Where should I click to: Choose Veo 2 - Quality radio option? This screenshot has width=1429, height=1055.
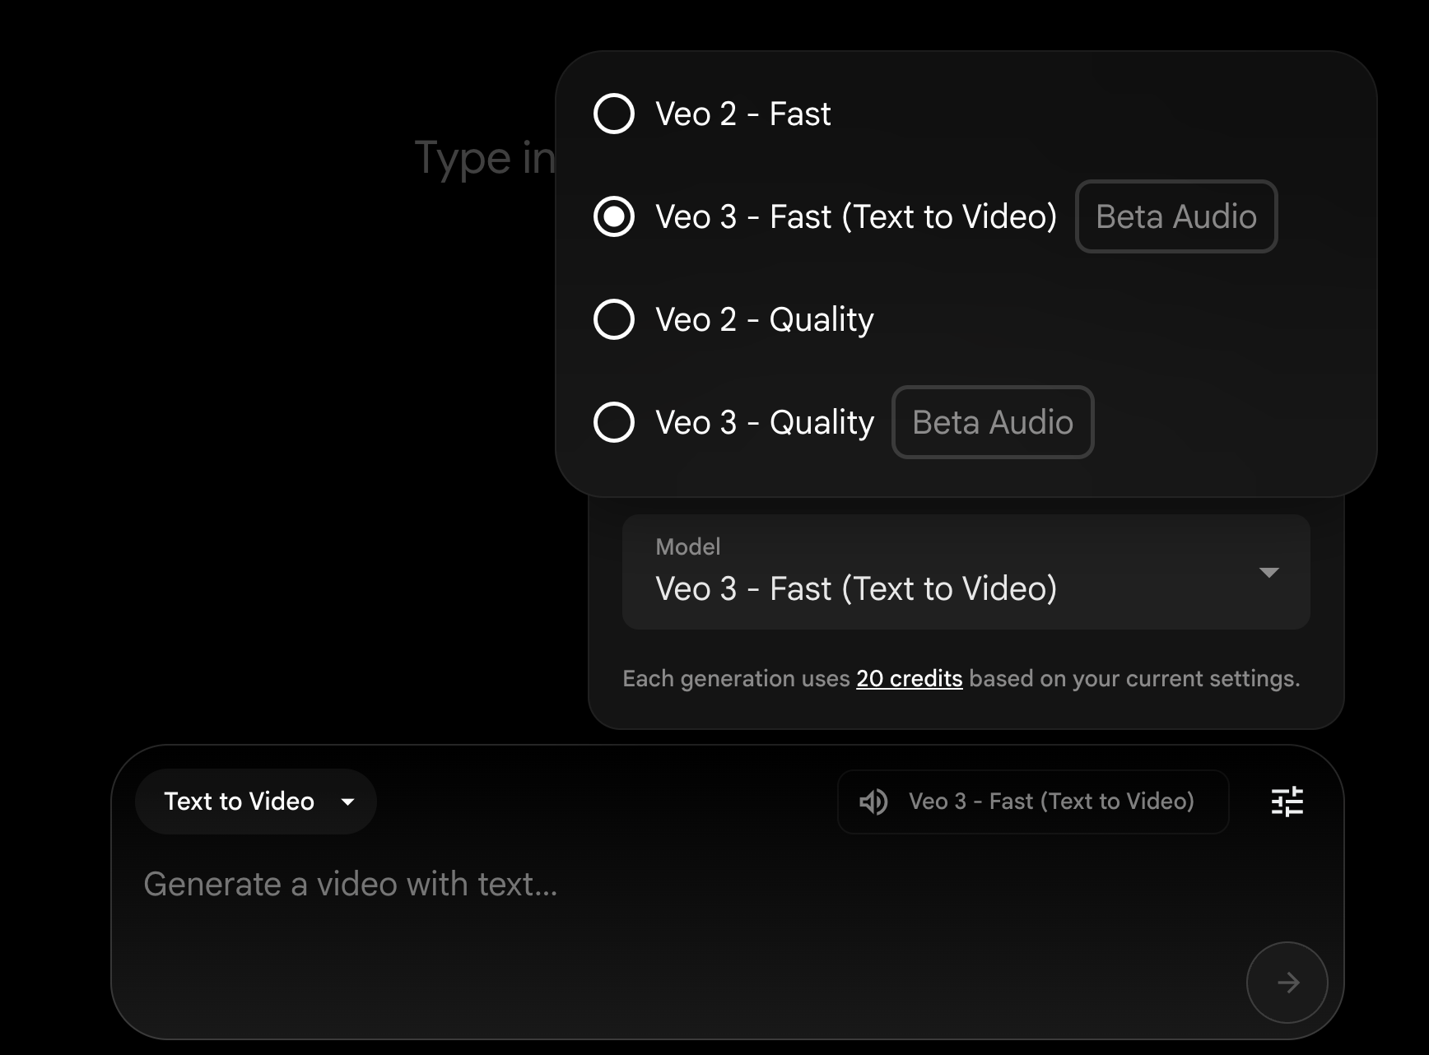coord(614,319)
